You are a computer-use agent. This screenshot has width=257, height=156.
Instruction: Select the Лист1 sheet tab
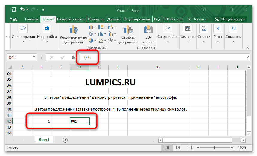44,140
